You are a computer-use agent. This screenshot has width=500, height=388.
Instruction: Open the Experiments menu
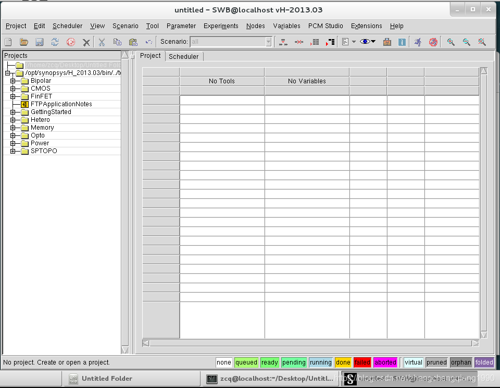[x=221, y=26]
